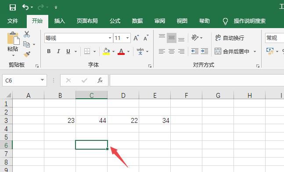Switch to the 审阅 tab

pyautogui.click(x=160, y=21)
